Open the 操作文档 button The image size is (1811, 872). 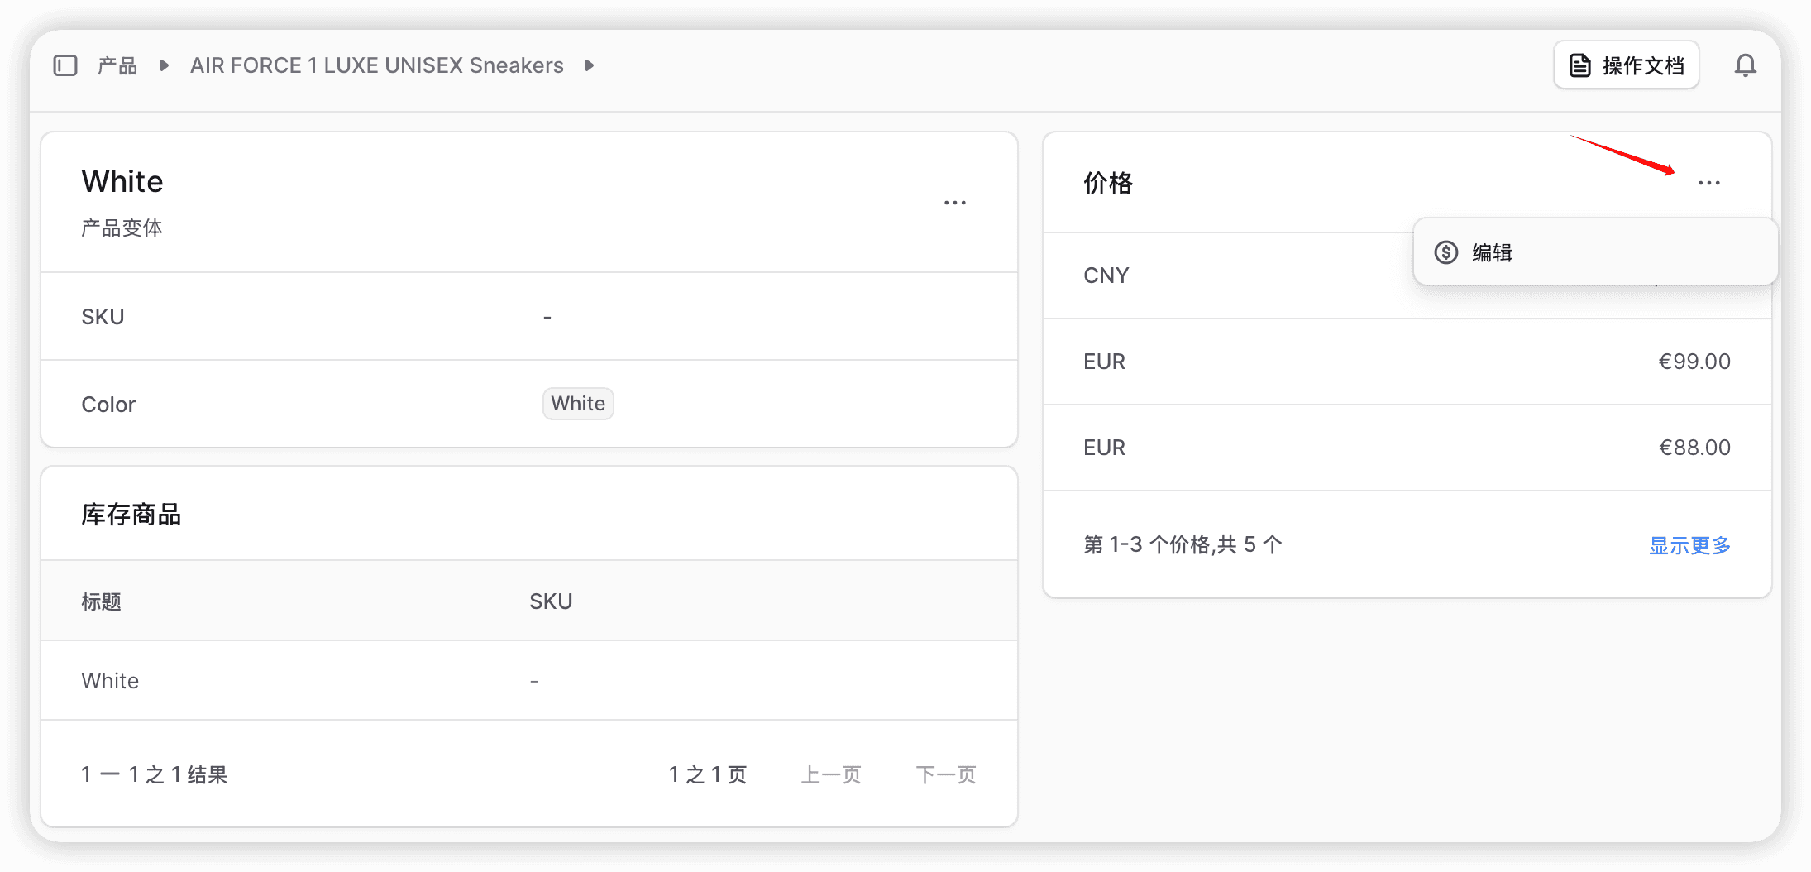1626,65
